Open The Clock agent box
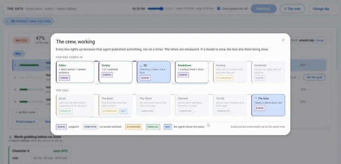Viewport: 341px width, 164px height. pos(154,105)
